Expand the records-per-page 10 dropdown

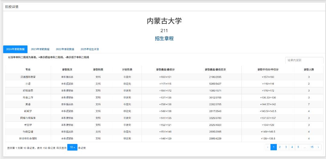72,147
